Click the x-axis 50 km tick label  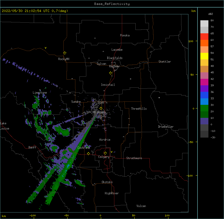134,216
